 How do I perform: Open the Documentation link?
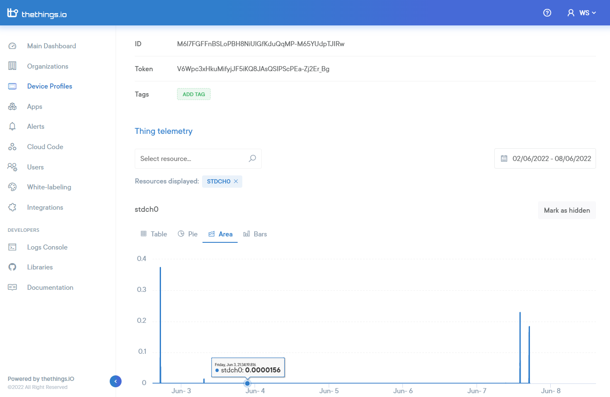50,287
